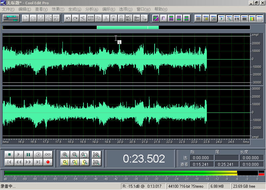Zoom out full with the magnifier-page icon
Image resolution: width=266 pixels, height=190 pixels.
(x=84, y=155)
